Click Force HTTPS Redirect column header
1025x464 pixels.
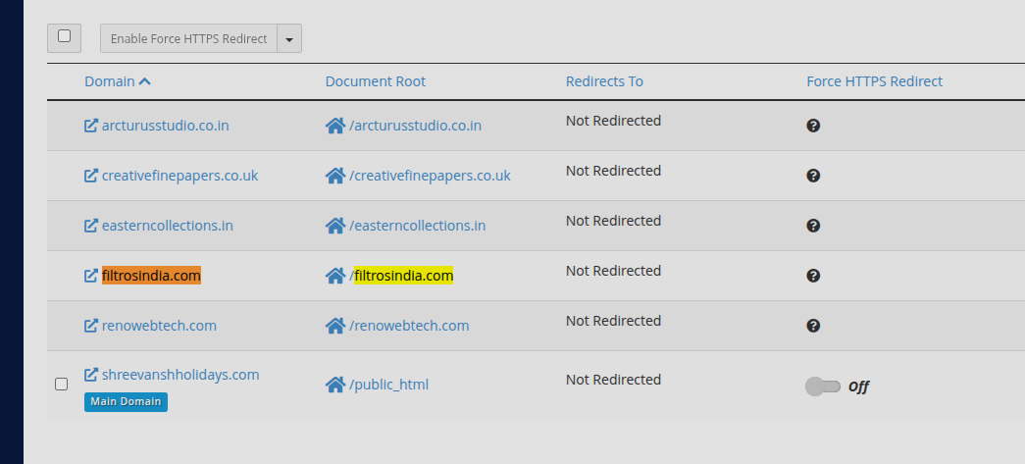pyautogui.click(x=874, y=81)
